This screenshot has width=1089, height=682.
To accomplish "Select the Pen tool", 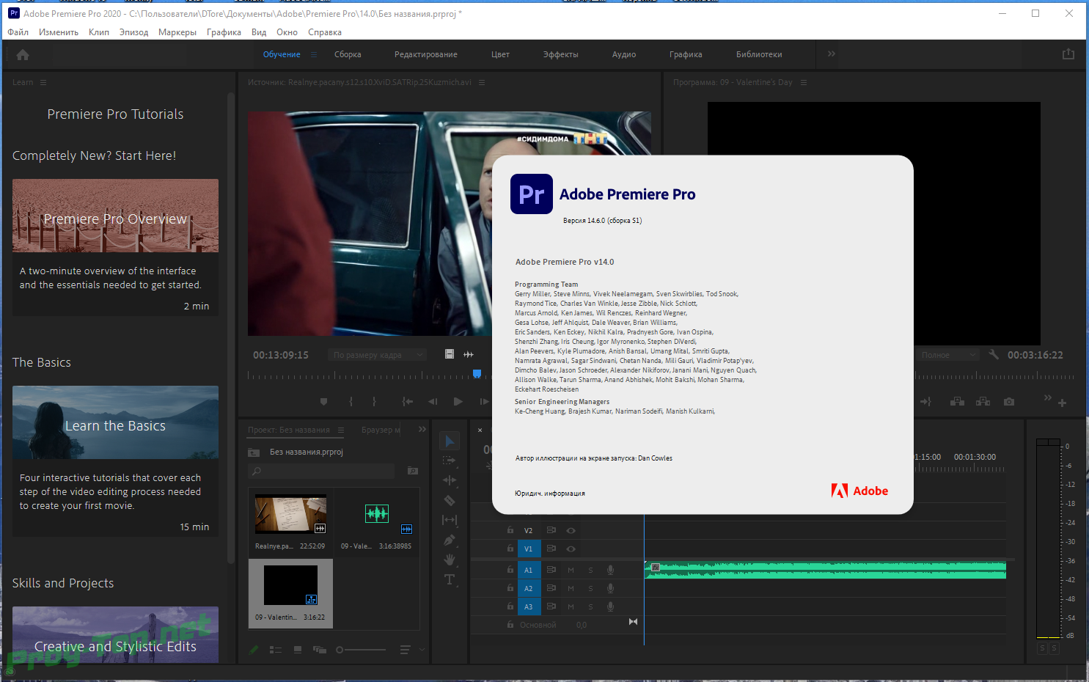I will pos(450,540).
